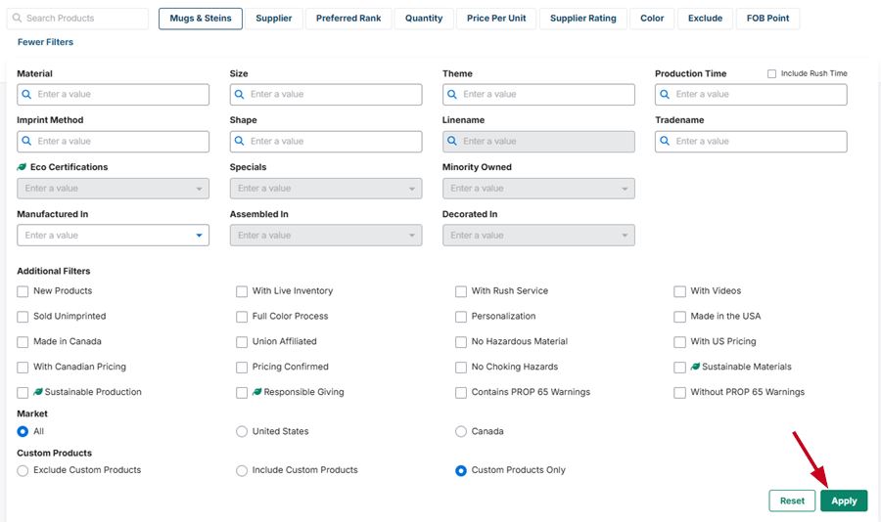Expand the Eco Certifications dropdown
This screenshot has width=881, height=522.
tap(113, 189)
